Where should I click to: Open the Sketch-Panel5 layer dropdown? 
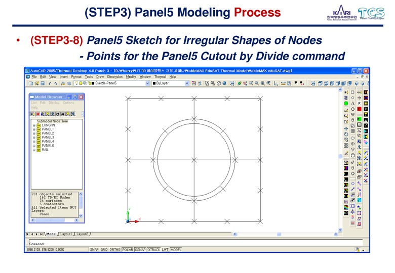pyautogui.click(x=147, y=83)
